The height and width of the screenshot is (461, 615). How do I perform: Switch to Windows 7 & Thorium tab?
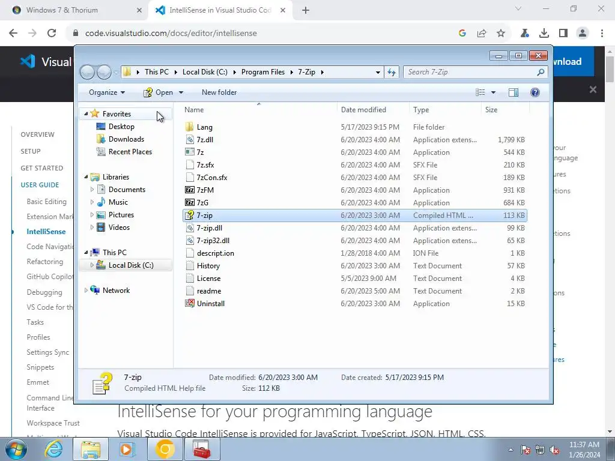click(74, 10)
